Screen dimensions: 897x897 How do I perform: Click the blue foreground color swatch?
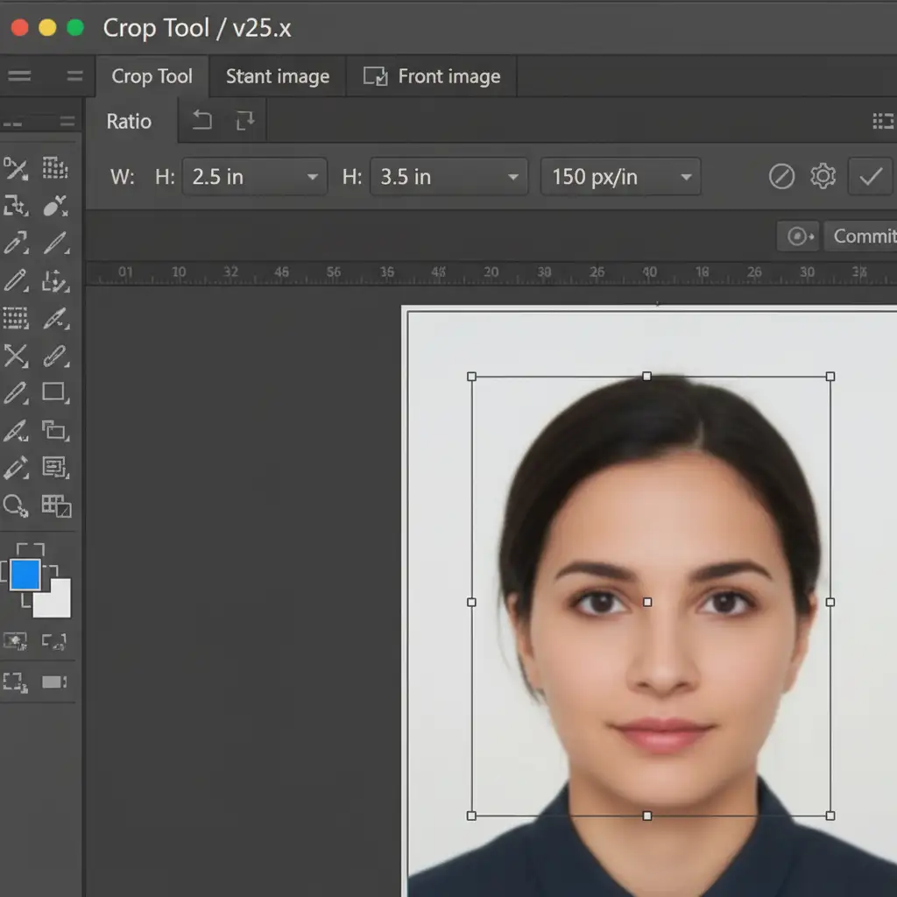pos(25,575)
